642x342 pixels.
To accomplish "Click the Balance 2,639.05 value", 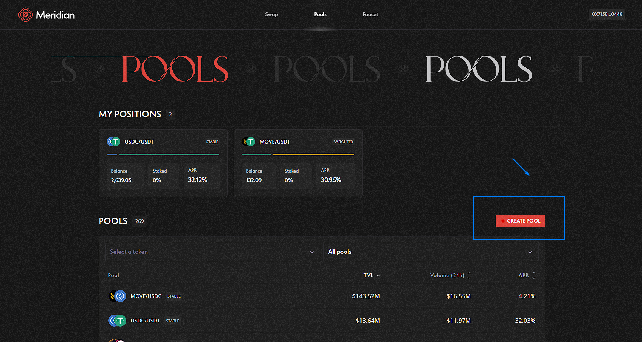I will coord(121,180).
